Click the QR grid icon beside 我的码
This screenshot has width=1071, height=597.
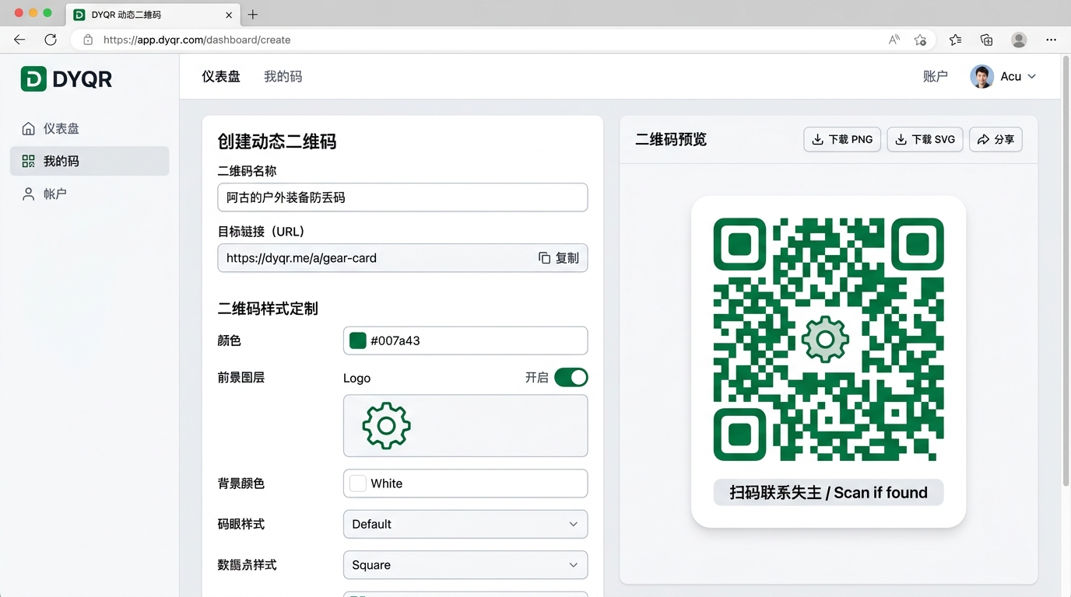pyautogui.click(x=29, y=161)
